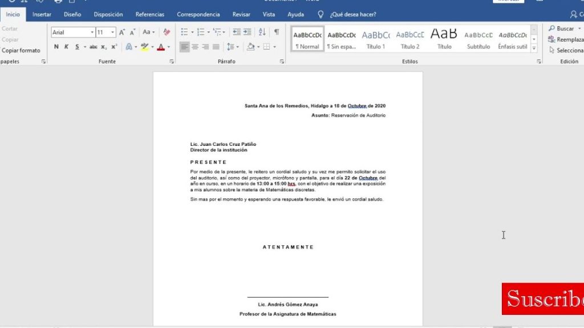584x328 pixels.
Task: Open the Estilos pane launcher
Action: [x=539, y=61]
